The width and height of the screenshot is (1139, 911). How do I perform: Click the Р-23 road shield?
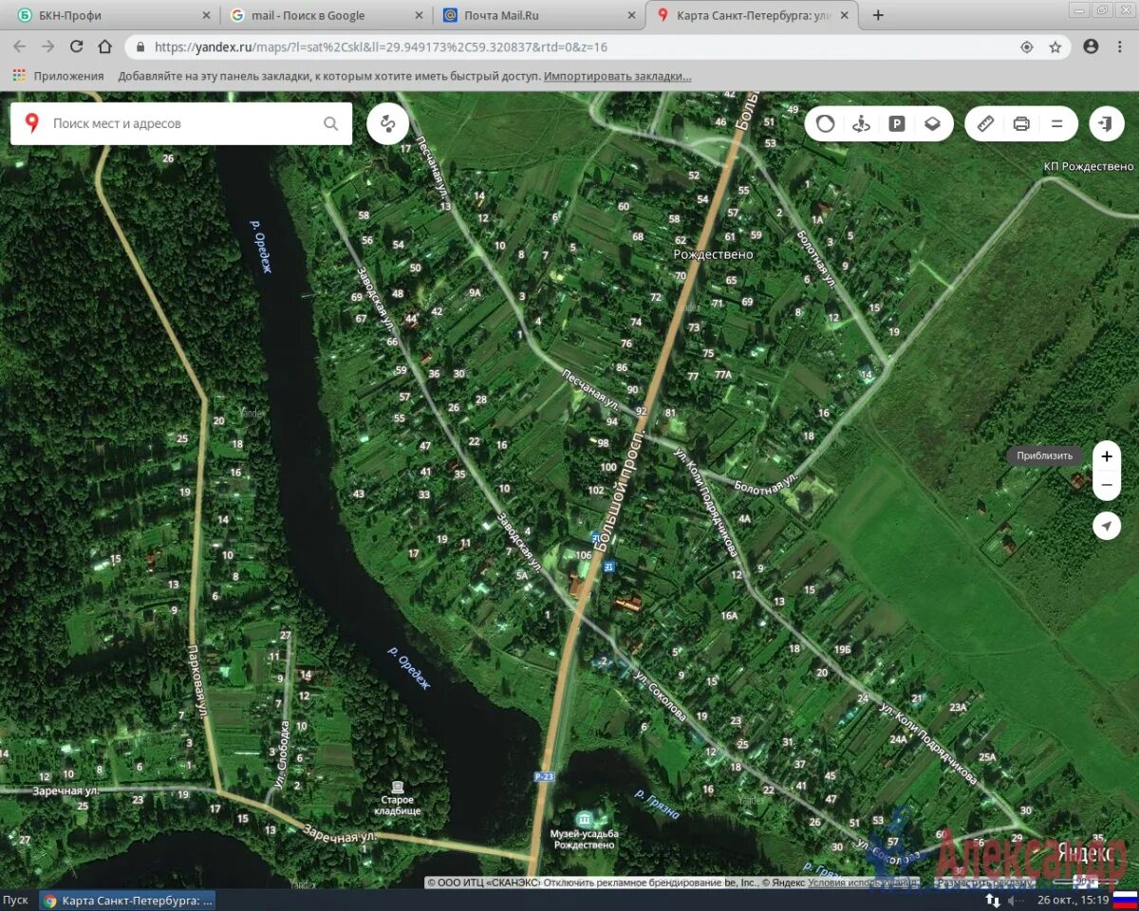pos(543,776)
